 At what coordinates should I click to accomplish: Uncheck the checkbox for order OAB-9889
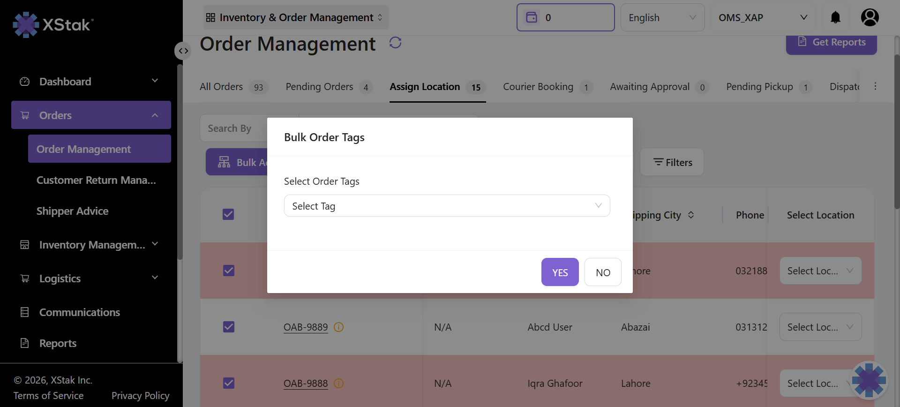(228, 327)
